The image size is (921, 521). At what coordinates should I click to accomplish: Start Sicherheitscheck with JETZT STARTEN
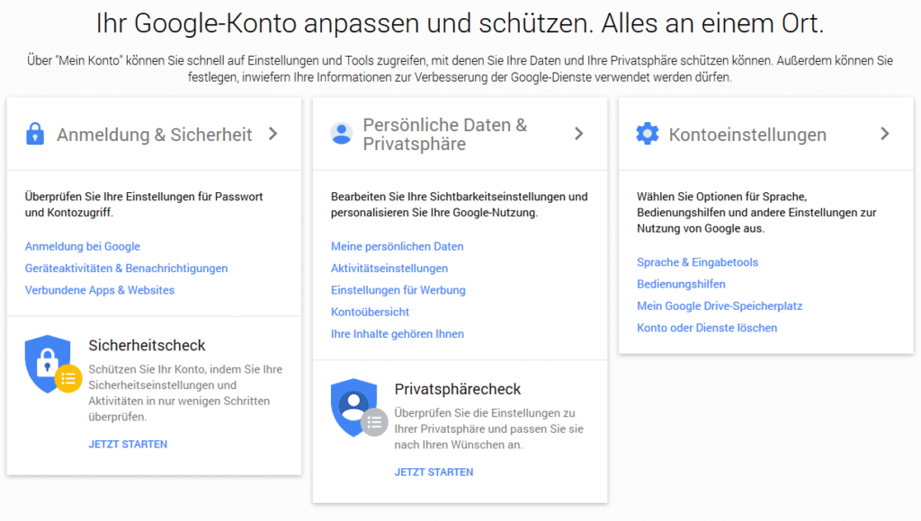(128, 444)
